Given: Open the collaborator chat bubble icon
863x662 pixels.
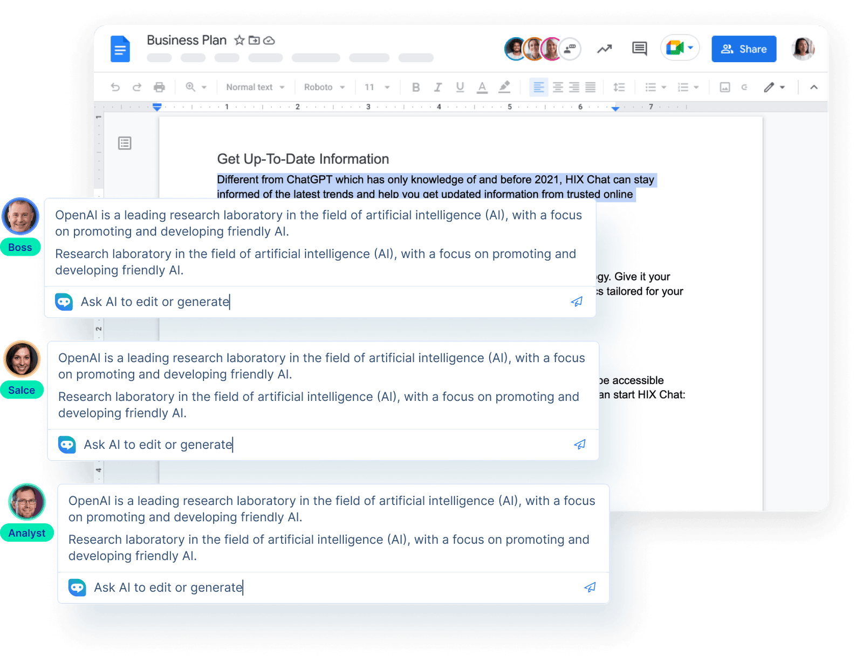Looking at the screenshot, I should point(570,49).
